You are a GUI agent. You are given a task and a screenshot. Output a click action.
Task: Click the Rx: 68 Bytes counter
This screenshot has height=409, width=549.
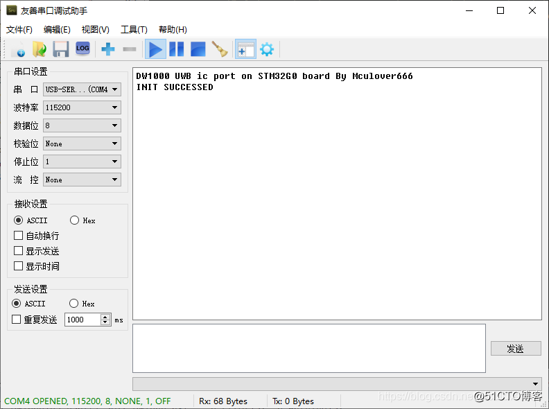(x=223, y=401)
